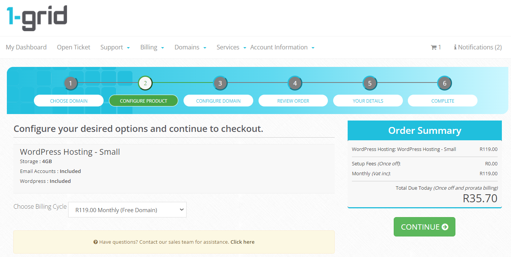Click 'Email Accounts : Included' text
This screenshot has height=257, width=511.
coord(50,171)
